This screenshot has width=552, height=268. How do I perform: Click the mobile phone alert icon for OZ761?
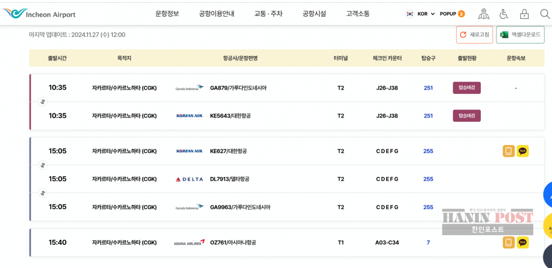tap(508, 243)
